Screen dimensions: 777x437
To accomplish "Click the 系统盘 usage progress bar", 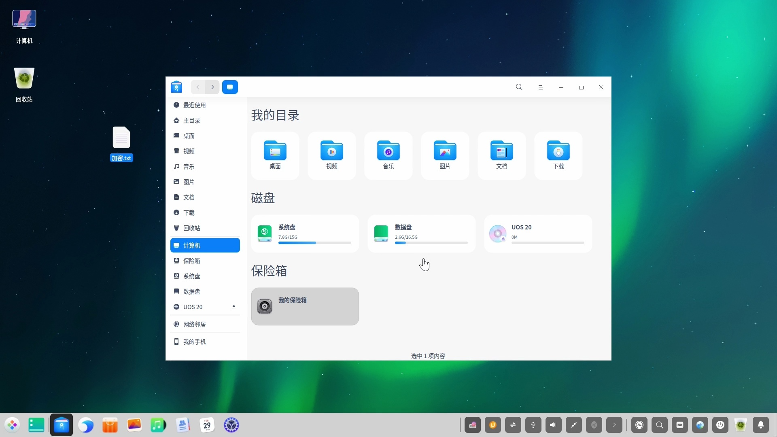I will pyautogui.click(x=315, y=243).
